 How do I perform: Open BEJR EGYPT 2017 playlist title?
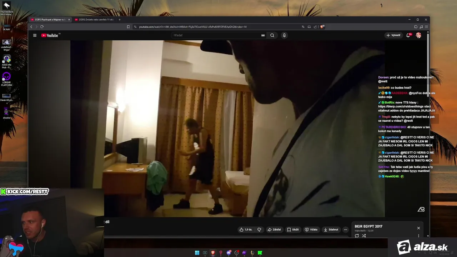(x=368, y=226)
